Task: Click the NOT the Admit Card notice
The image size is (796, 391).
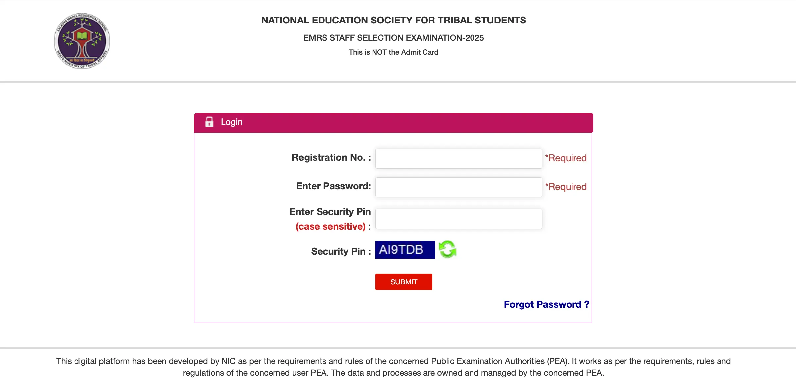Action: tap(393, 52)
